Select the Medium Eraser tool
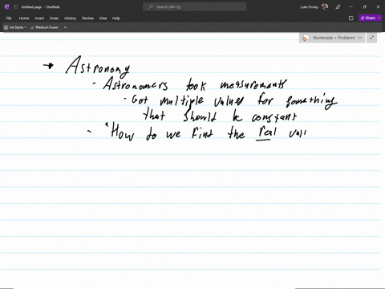This screenshot has height=289, width=385. tap(44, 27)
